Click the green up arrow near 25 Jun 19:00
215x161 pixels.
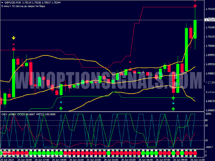61,108
